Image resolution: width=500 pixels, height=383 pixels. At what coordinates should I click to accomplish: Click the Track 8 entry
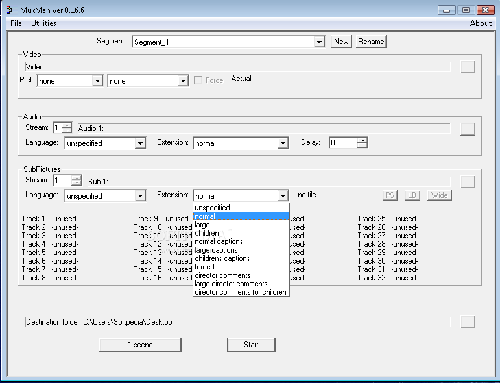pyautogui.click(x=50, y=278)
